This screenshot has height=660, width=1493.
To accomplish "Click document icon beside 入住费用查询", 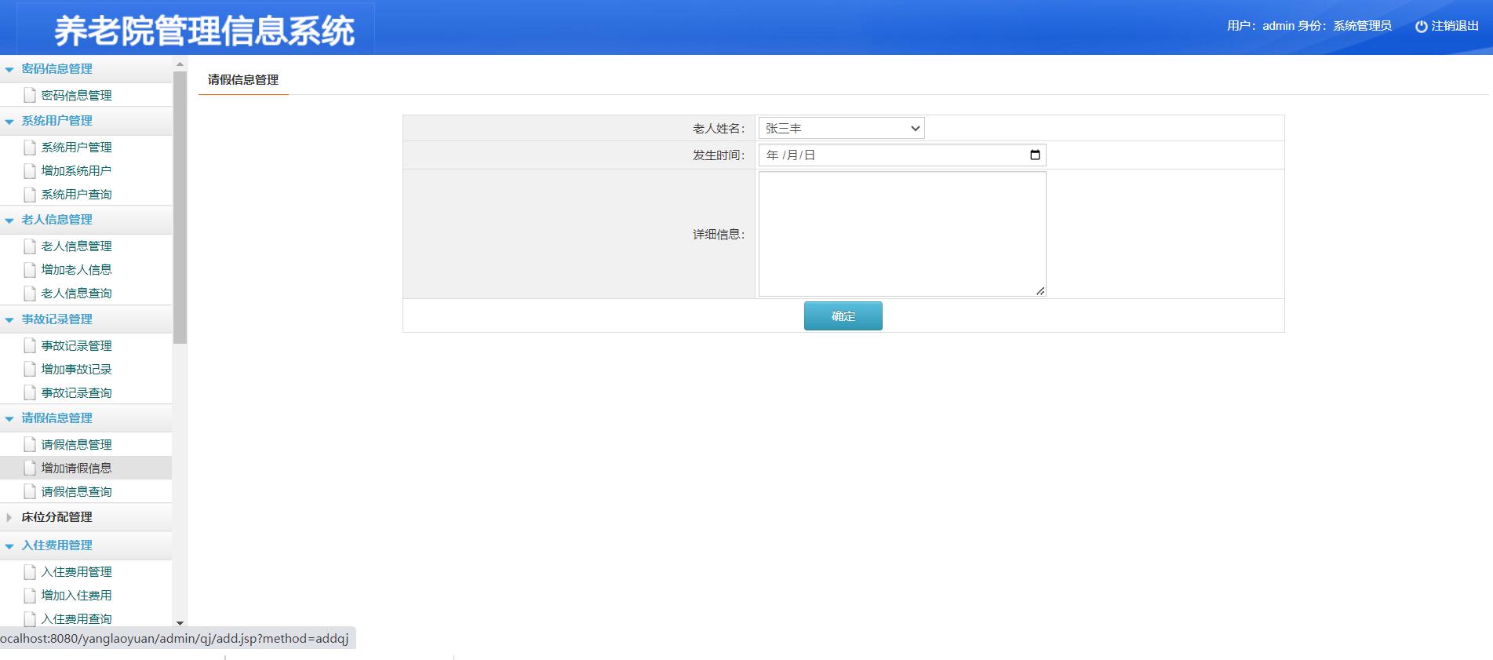I will coord(30,619).
